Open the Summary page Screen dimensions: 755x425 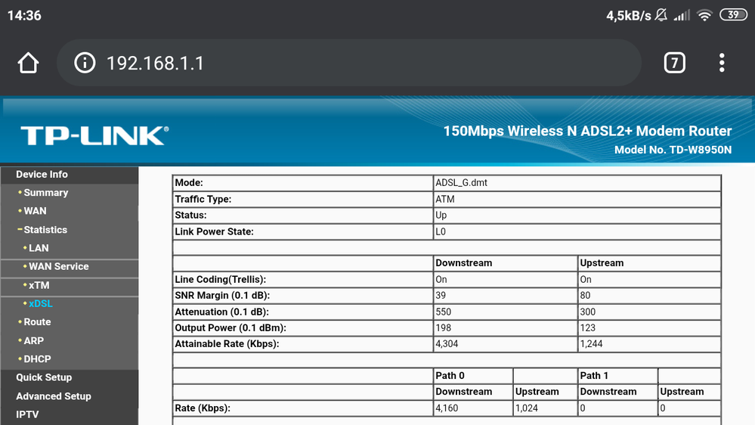point(45,193)
